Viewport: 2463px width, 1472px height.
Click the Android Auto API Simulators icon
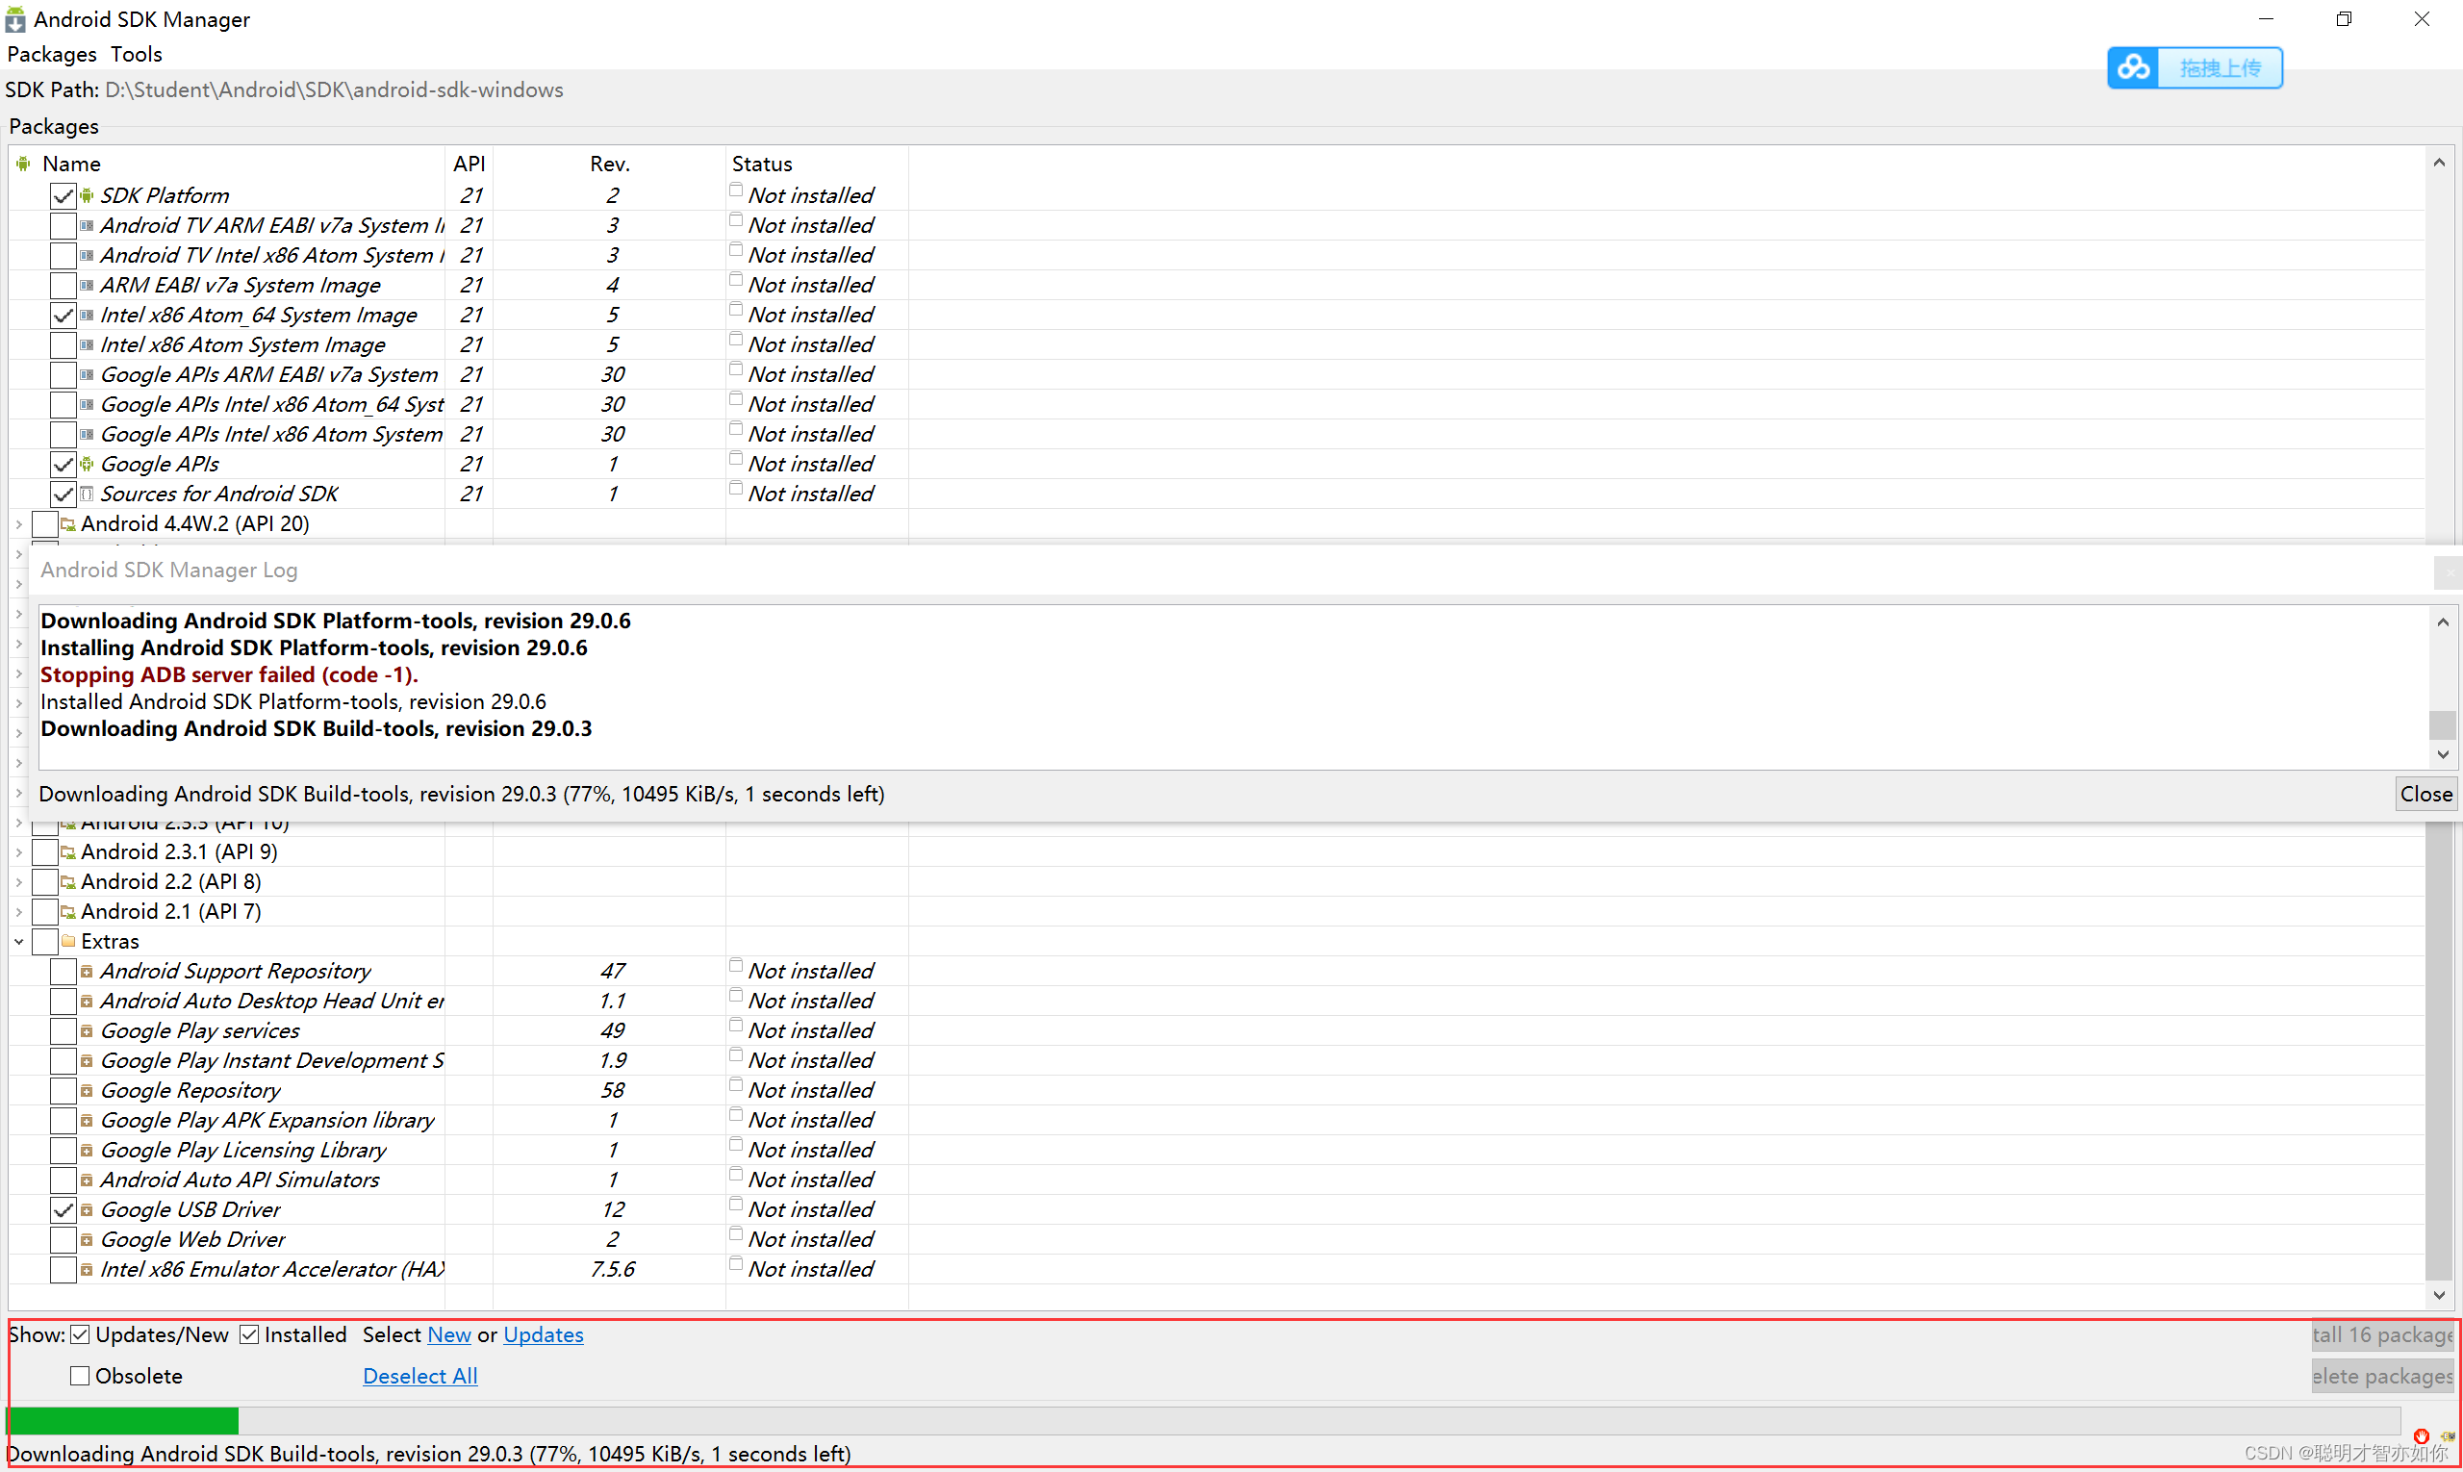point(88,1180)
